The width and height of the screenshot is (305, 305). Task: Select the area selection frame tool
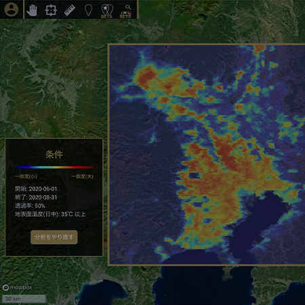click(51, 10)
